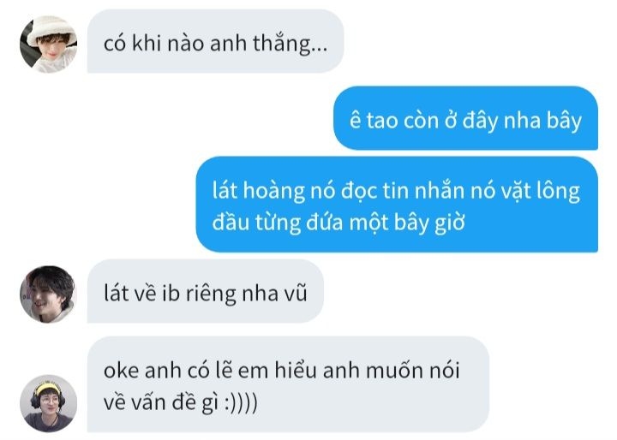Click the blue message starting with "lát hoàng nó đọc"

[x=397, y=205]
